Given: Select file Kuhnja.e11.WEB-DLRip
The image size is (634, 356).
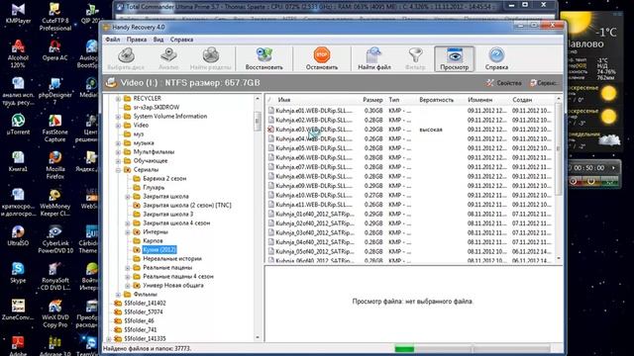Looking at the screenshot, I should tap(314, 205).
